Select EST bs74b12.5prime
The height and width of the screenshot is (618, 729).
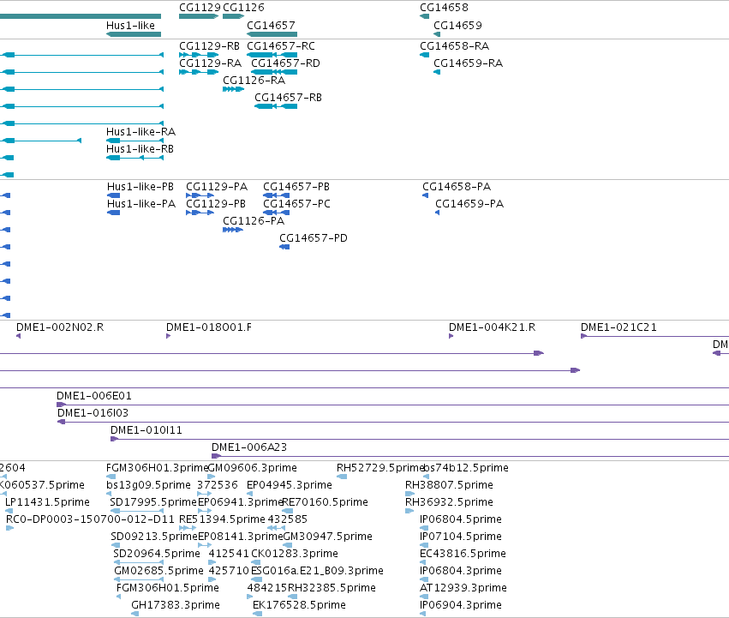[426, 477]
